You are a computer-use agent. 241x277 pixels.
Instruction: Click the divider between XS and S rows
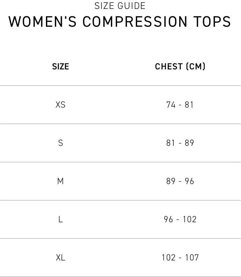coord(120,124)
